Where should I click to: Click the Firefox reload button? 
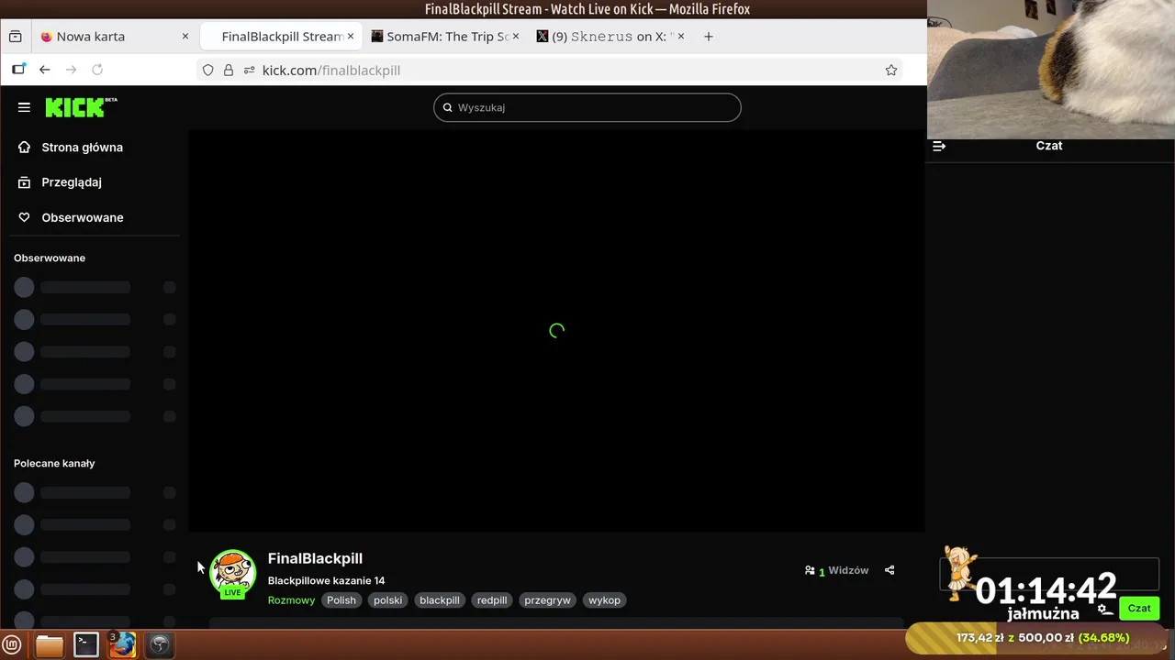pyautogui.click(x=97, y=70)
